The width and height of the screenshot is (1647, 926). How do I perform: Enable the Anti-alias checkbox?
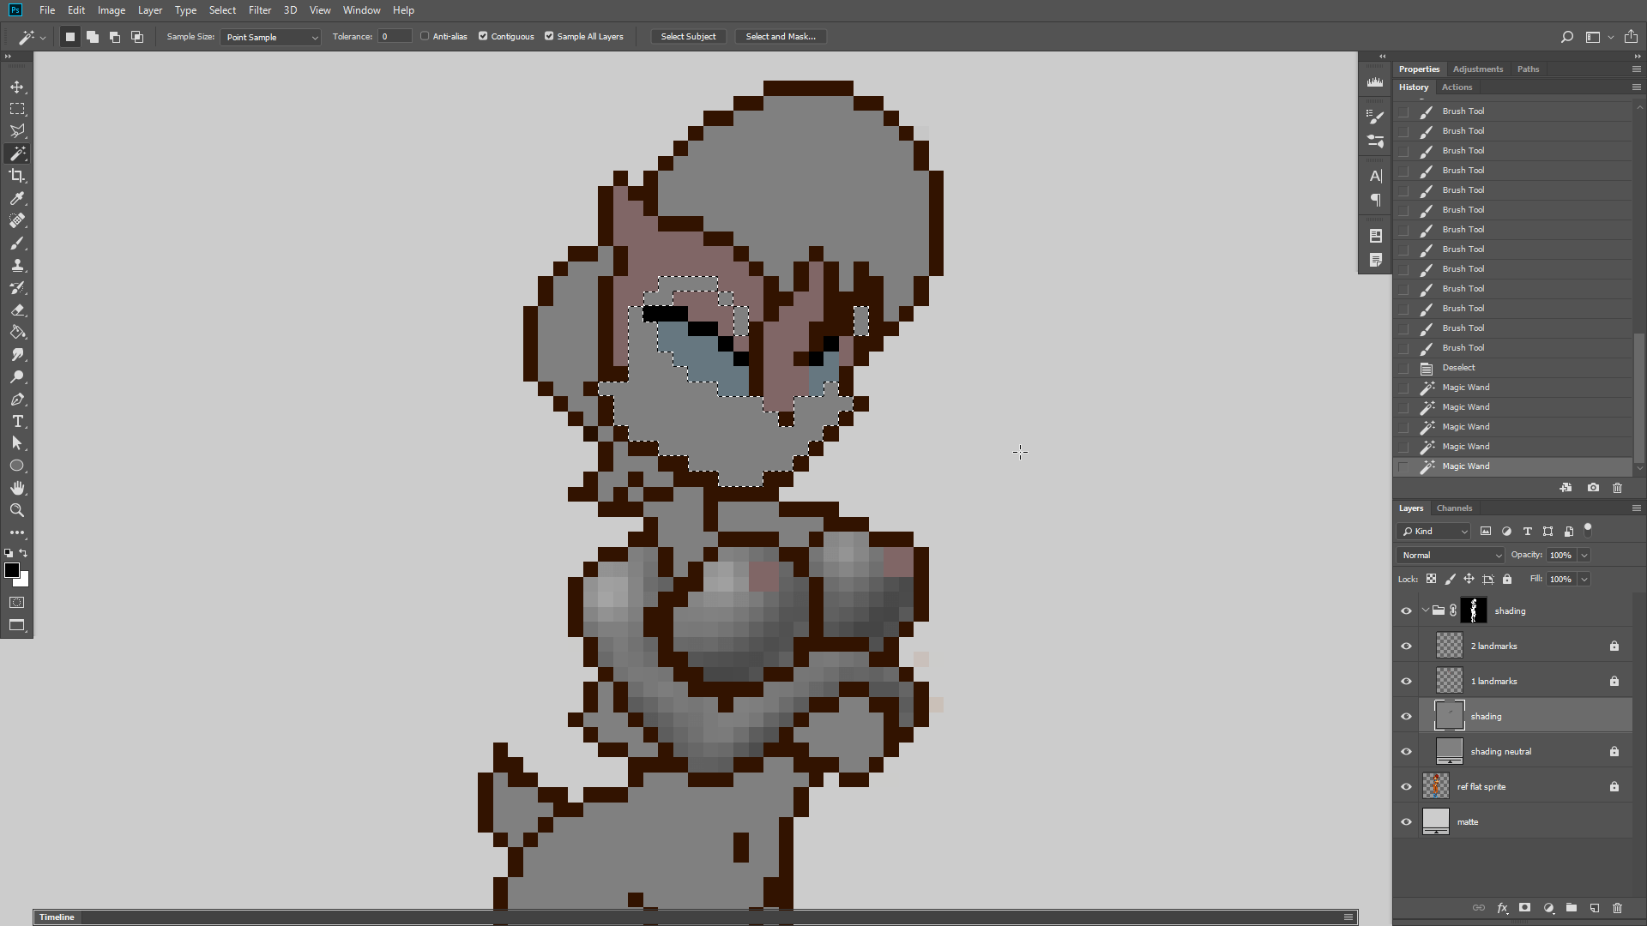(x=424, y=36)
